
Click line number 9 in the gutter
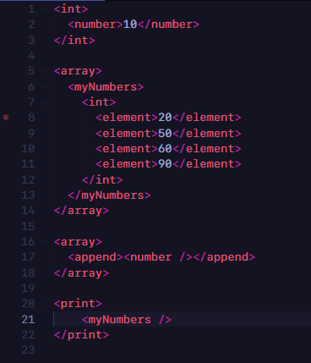click(x=31, y=133)
